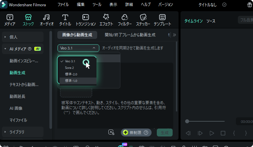Stop the preview playback

point(223,133)
